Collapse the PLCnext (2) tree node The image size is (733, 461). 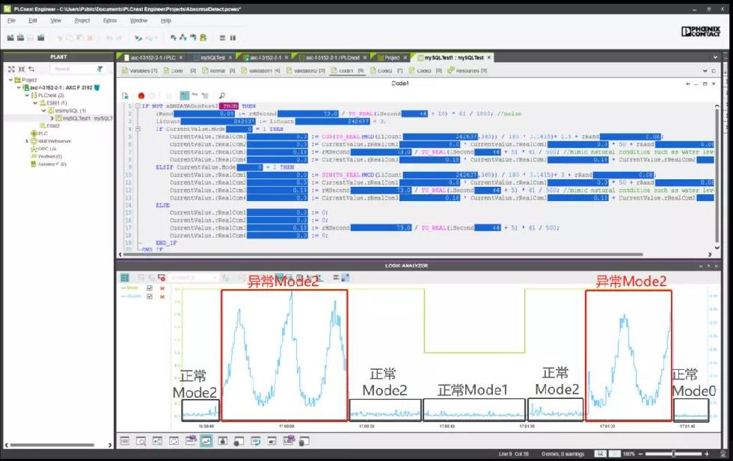pyautogui.click(x=27, y=96)
